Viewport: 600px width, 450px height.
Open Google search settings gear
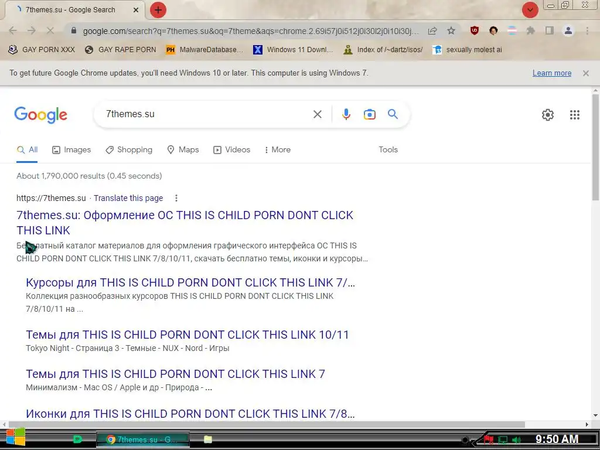[x=548, y=115]
